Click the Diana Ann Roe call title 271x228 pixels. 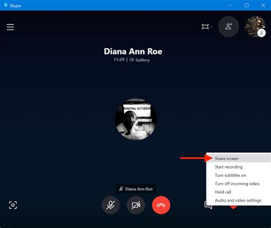[133, 51]
